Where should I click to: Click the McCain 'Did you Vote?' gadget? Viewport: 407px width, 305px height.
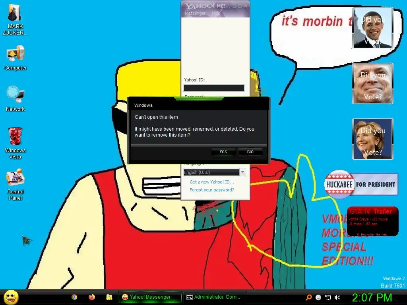coord(373,83)
